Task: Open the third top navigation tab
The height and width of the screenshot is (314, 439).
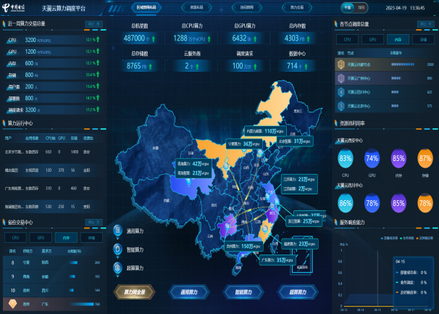Action: [x=247, y=7]
